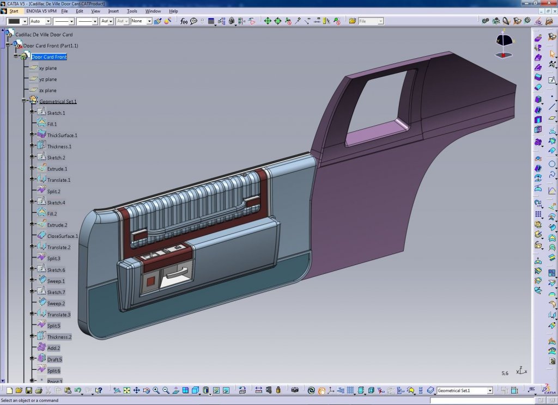
Task: Select the Pan view tool
Action: (x=136, y=390)
